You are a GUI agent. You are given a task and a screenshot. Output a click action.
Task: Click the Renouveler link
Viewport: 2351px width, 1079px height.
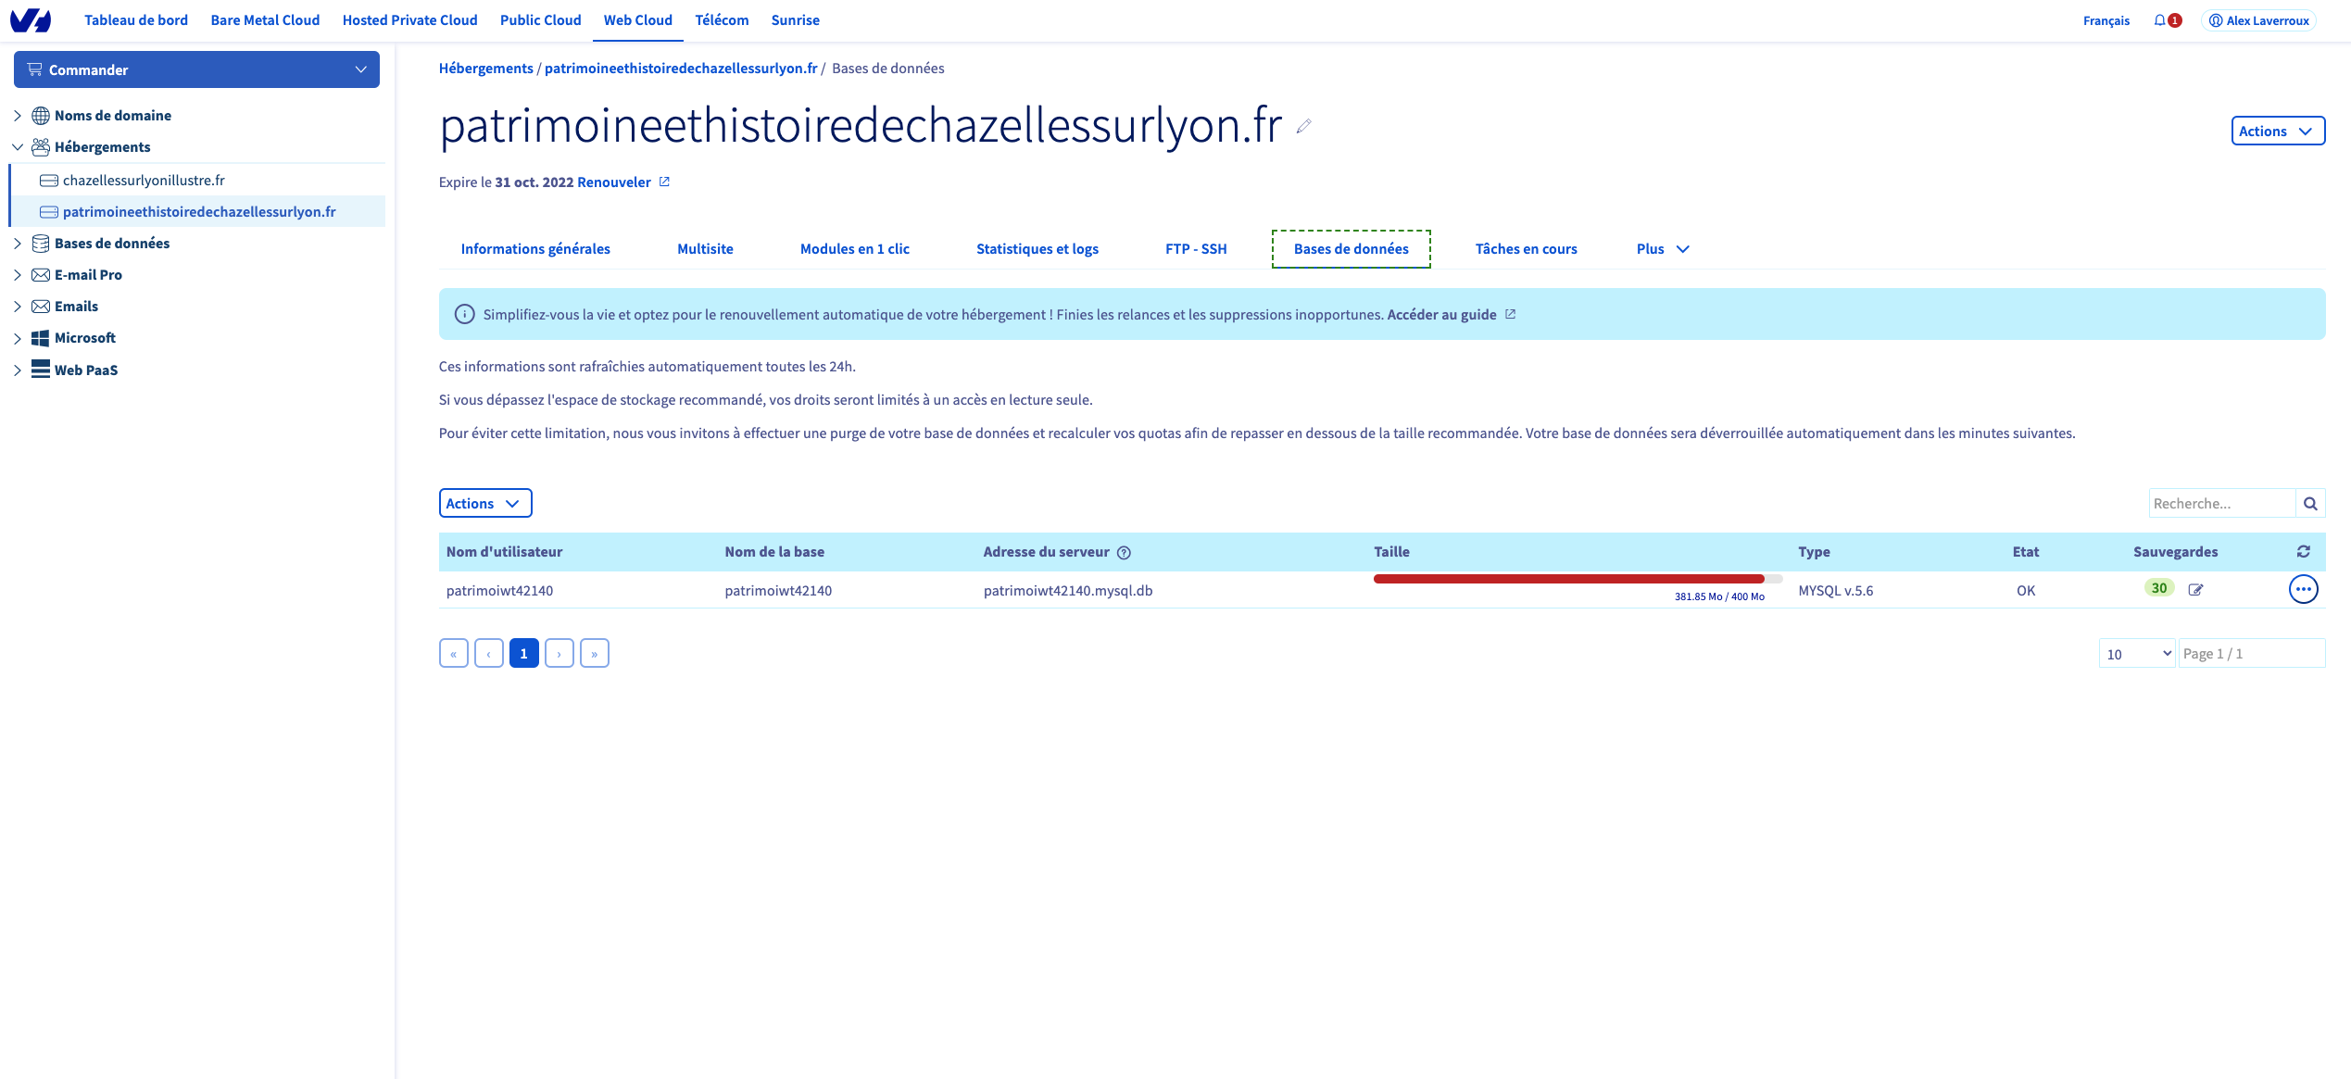613,182
